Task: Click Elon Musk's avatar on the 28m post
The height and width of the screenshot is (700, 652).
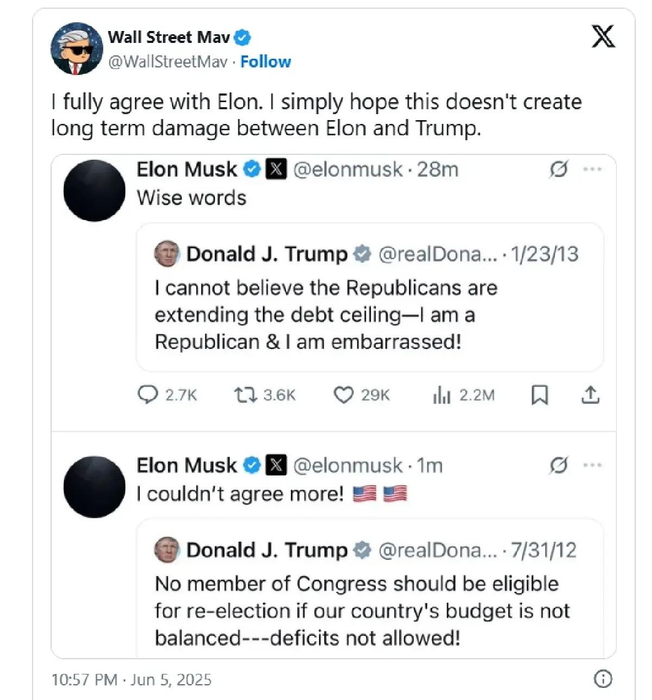Action: click(x=95, y=191)
